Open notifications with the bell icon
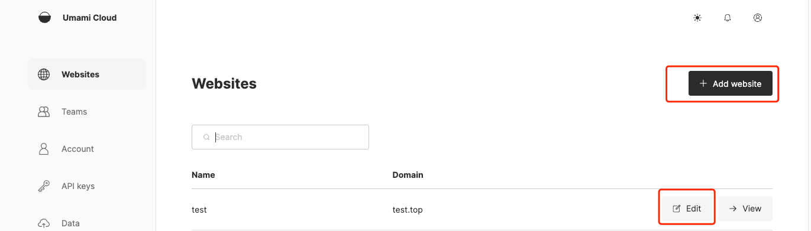Viewport: 811px width, 231px height. (x=728, y=18)
